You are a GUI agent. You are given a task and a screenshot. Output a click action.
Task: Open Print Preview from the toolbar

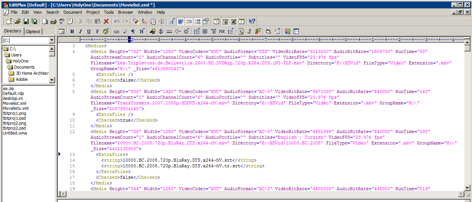(45, 21)
